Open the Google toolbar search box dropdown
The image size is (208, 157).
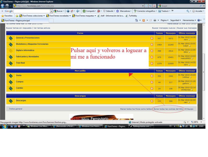click(x=51, y=11)
